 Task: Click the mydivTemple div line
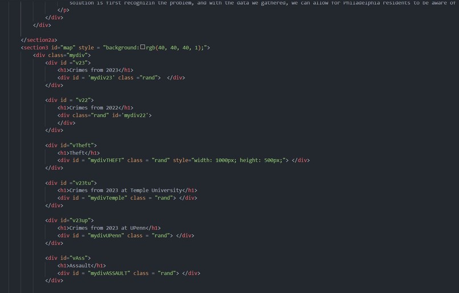coord(128,198)
